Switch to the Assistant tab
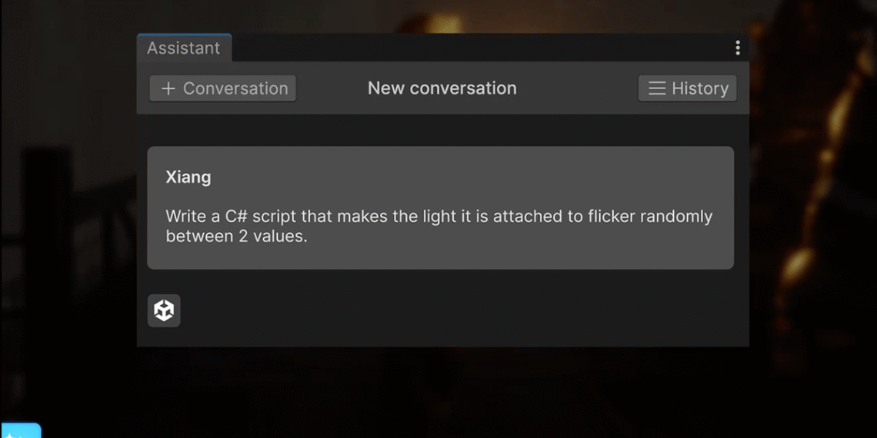Viewport: 877px width, 438px height. (x=183, y=48)
